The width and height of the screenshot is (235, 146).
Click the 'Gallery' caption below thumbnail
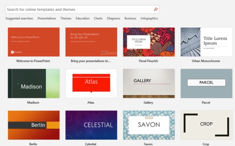pyautogui.click(x=148, y=103)
